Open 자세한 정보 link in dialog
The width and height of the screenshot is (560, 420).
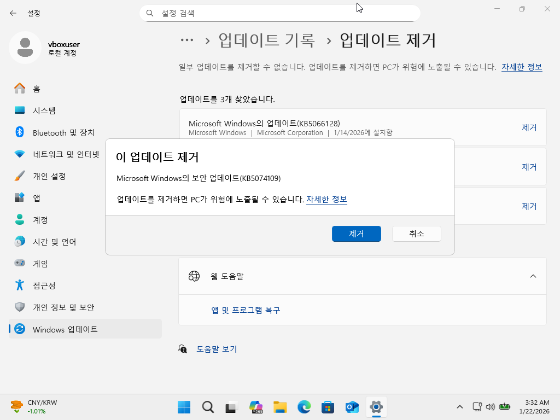point(327,199)
